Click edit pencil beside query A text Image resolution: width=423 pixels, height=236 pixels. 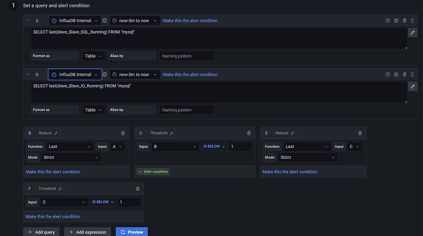(x=413, y=32)
